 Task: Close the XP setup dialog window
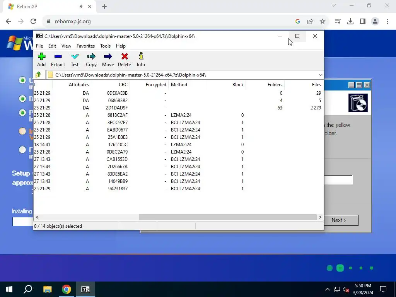click(x=367, y=85)
